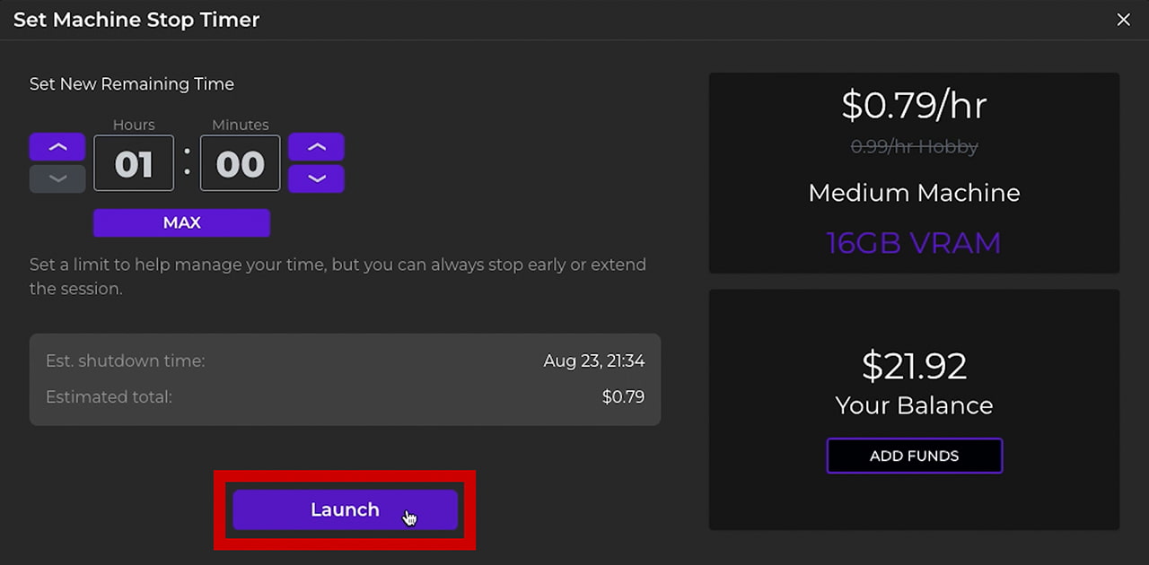Click the Hours field showing 01
Screen dimensions: 1149x565
tap(134, 164)
